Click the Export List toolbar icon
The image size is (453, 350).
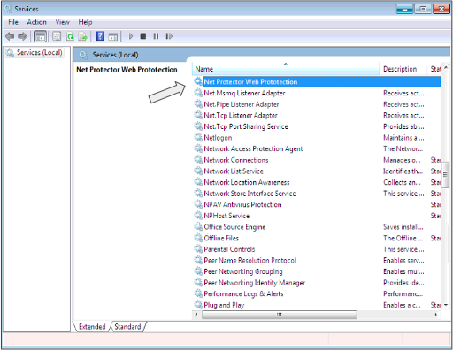pos(83,36)
